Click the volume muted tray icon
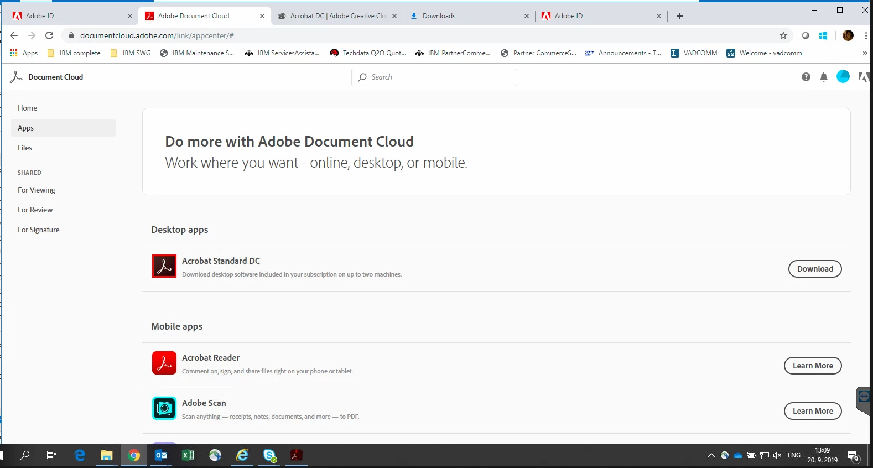This screenshot has height=468, width=873. click(777, 455)
